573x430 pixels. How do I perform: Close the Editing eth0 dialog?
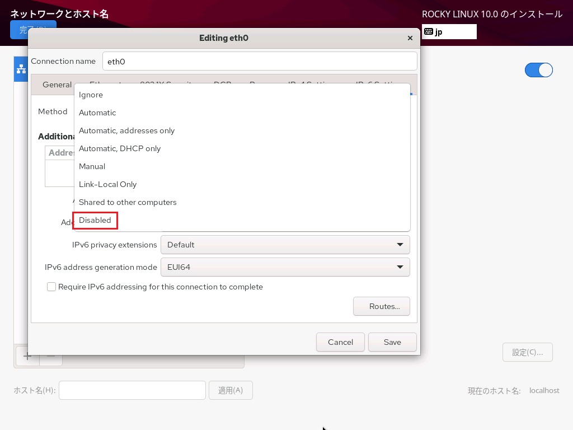[410, 38]
